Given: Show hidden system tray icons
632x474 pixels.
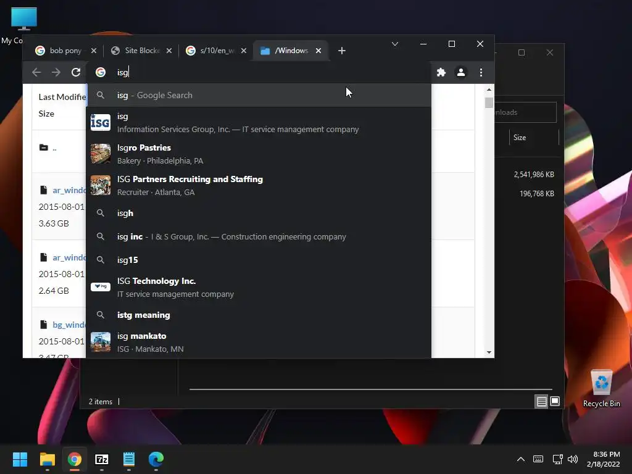Looking at the screenshot, I should [x=521, y=459].
